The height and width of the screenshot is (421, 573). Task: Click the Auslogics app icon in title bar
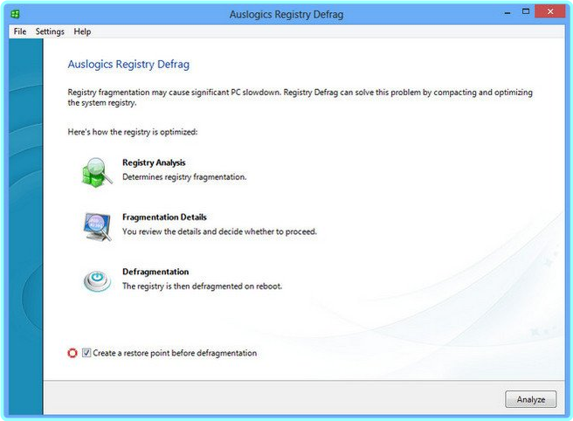pos(15,14)
